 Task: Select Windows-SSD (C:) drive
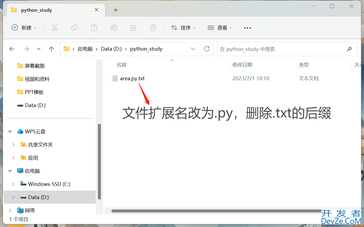click(45, 184)
